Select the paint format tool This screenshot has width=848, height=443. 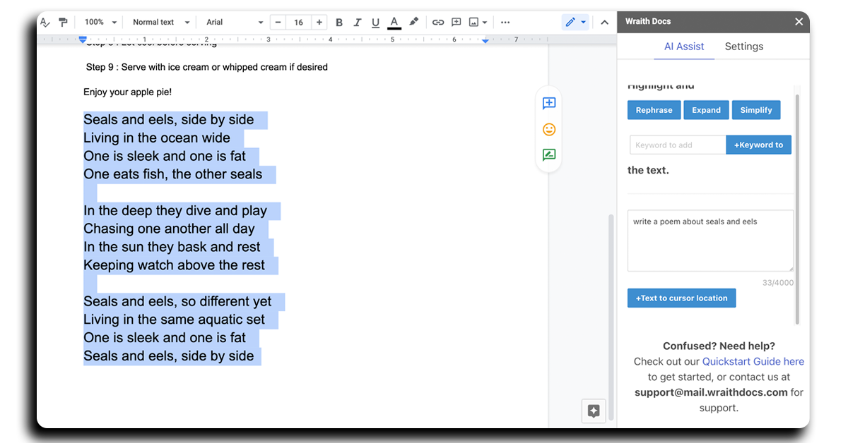coord(64,23)
